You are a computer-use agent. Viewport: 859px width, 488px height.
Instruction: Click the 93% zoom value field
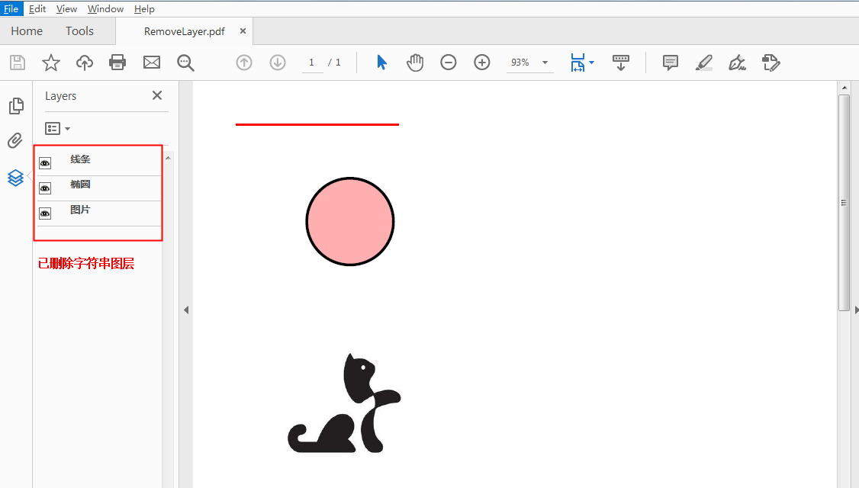pos(521,63)
